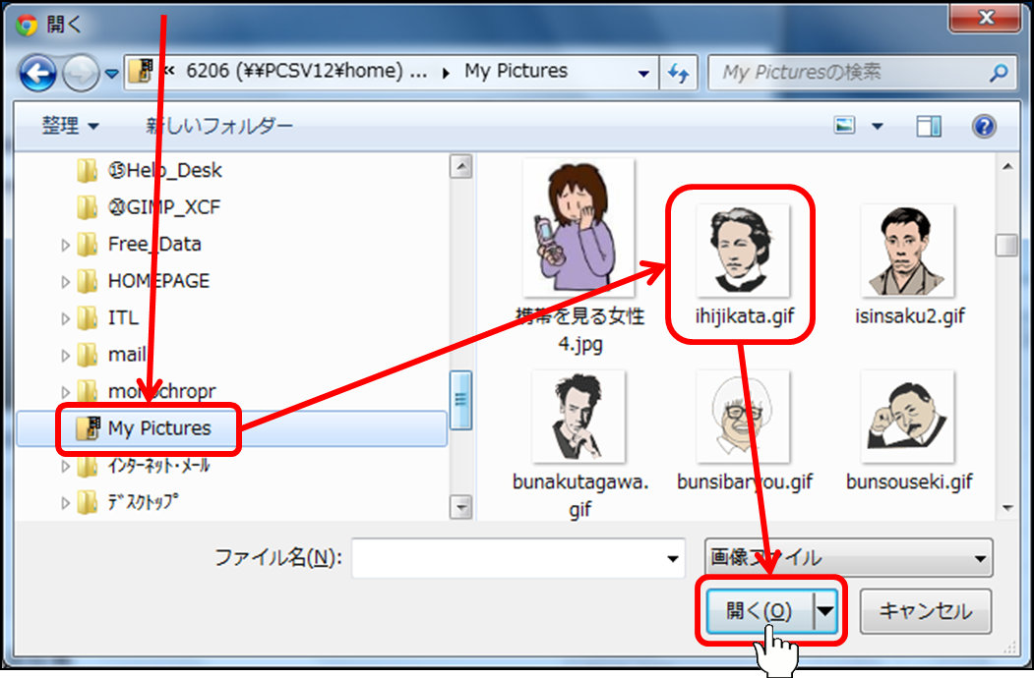Open the 画像ファイル file type dropdown
The image size is (1034, 678).
coord(848,558)
